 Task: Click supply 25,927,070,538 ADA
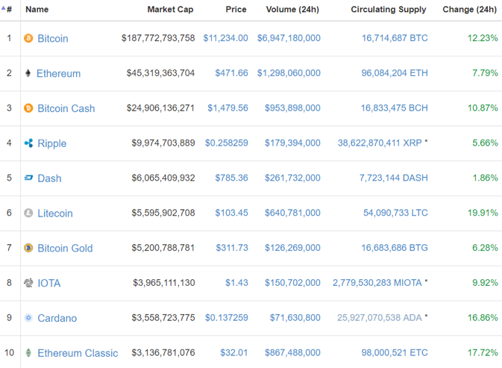click(x=380, y=317)
